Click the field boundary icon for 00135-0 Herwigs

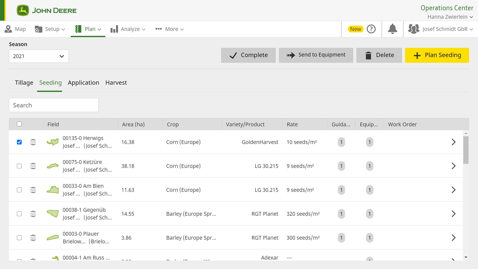(x=53, y=142)
